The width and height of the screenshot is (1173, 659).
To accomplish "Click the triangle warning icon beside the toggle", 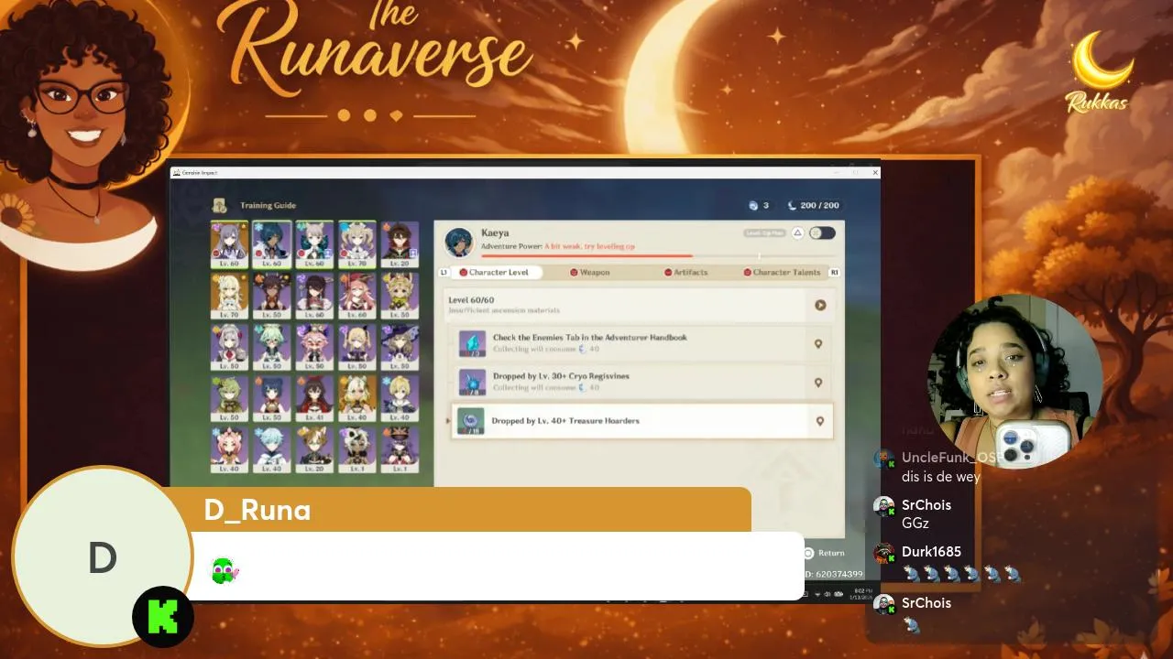I will 798,233.
